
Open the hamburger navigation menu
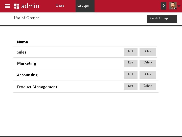coord(7,6)
